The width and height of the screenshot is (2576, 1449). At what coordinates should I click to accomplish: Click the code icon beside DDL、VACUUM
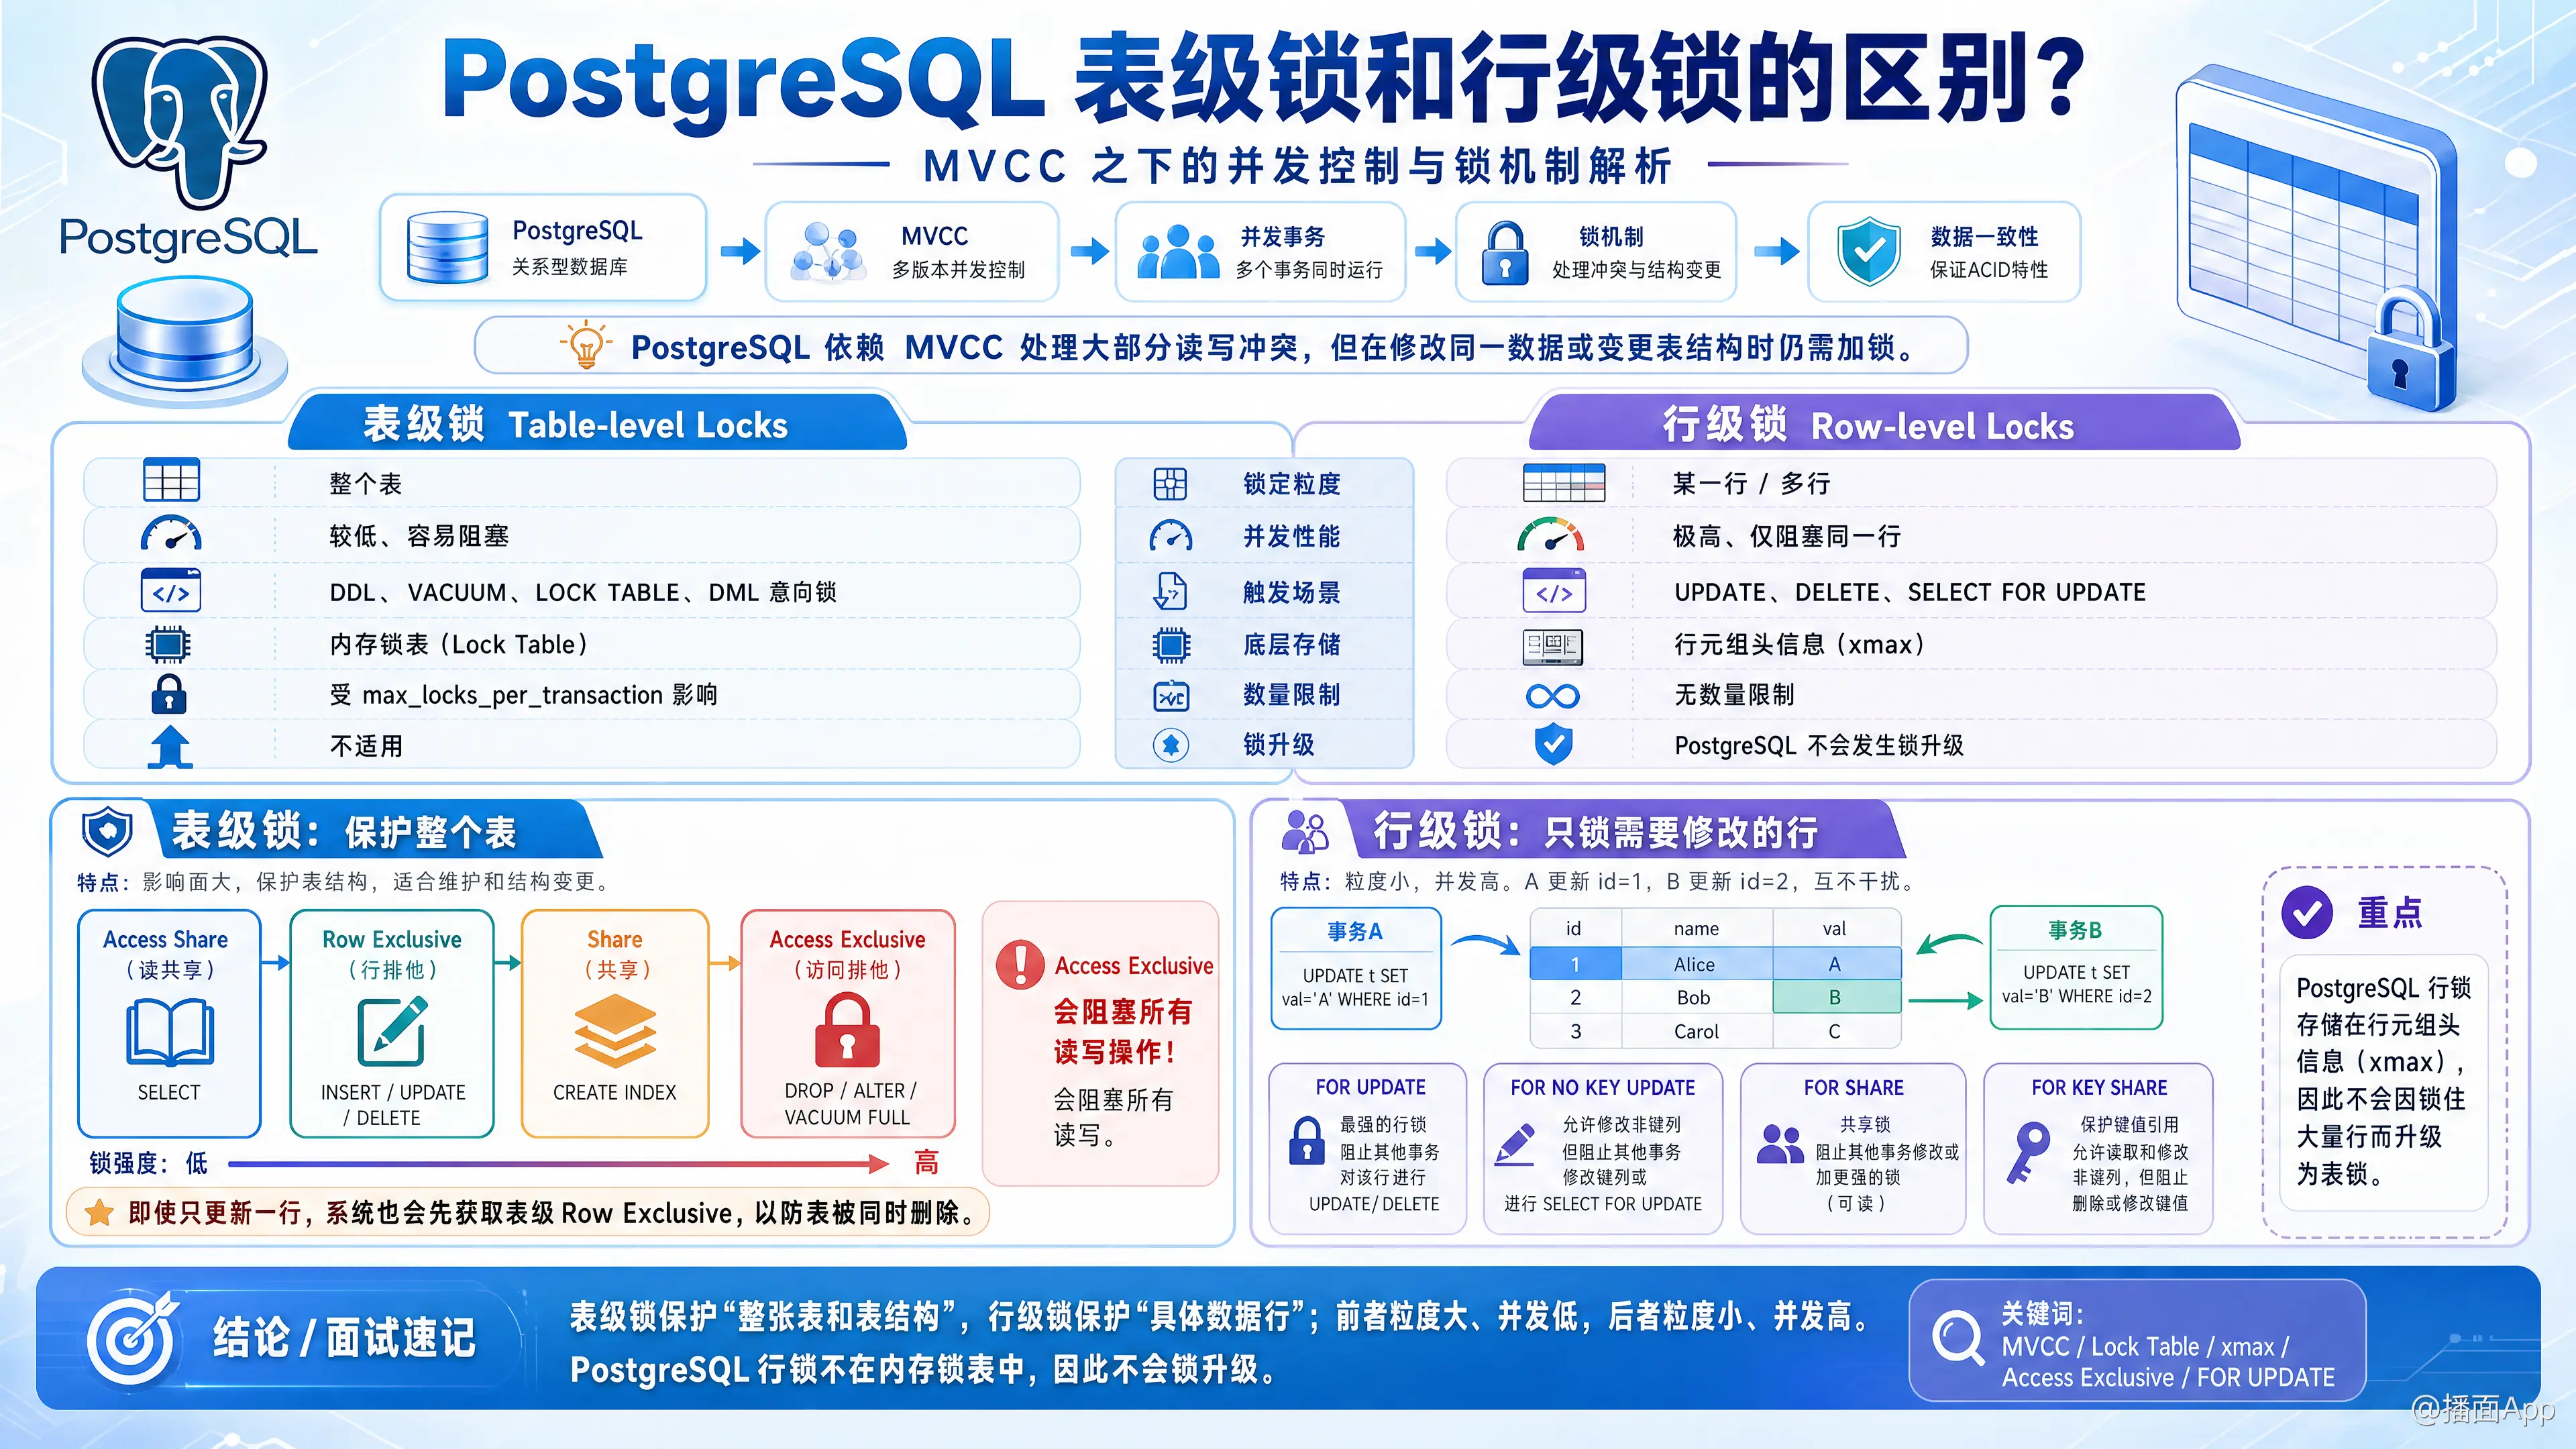(171, 591)
